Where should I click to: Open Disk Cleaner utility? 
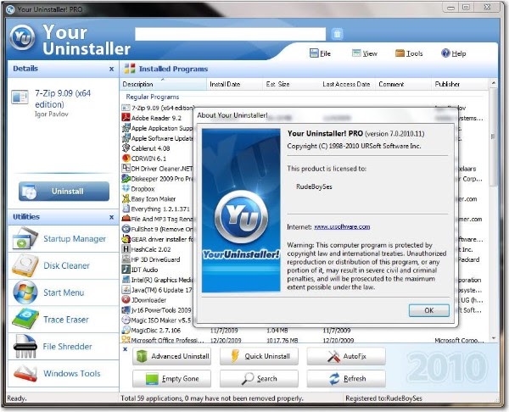pyautogui.click(x=64, y=265)
